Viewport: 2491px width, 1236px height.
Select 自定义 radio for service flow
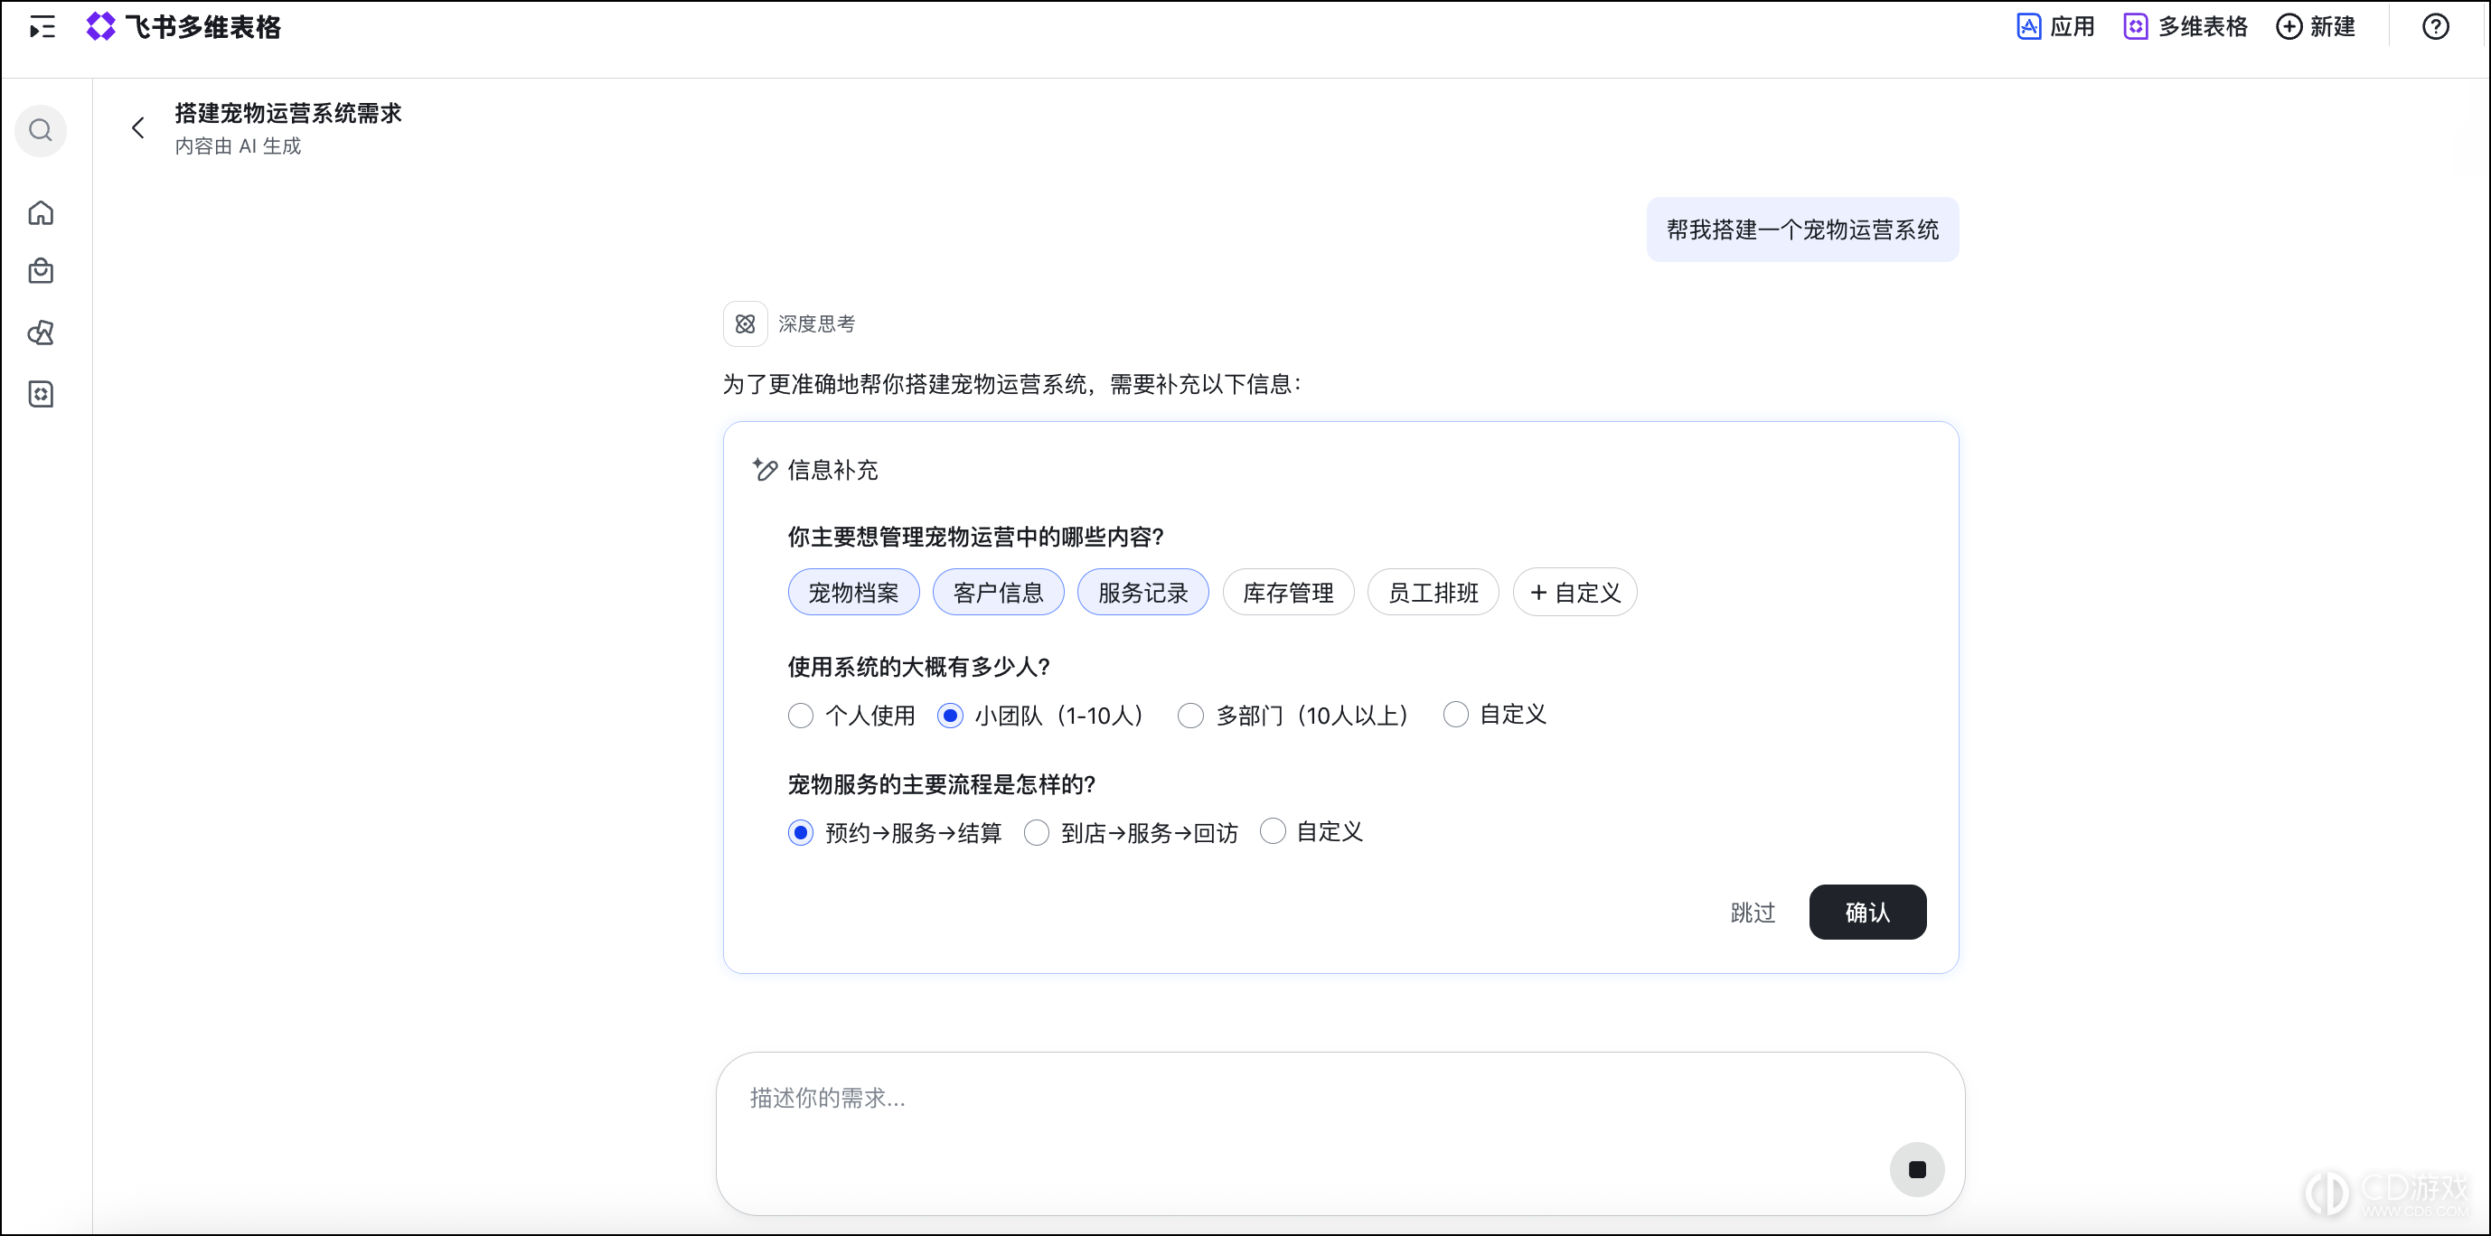click(x=1311, y=831)
